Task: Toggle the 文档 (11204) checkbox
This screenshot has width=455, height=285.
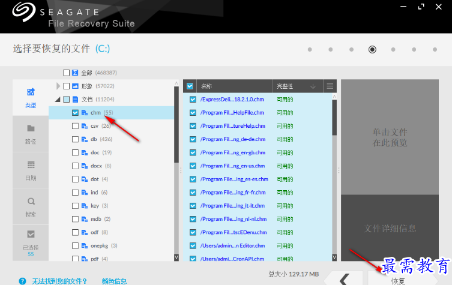Action: pos(67,99)
